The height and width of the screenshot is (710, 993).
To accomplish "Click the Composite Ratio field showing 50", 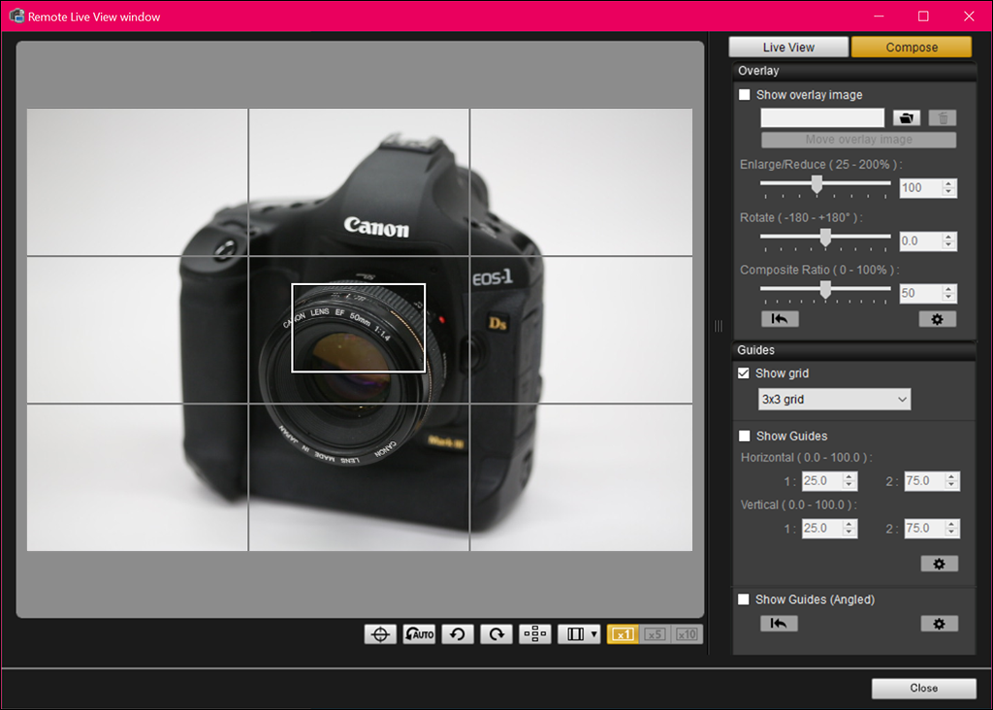I will [x=921, y=293].
